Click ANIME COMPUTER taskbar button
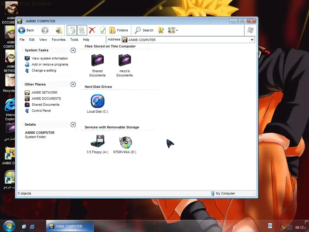This screenshot has height=232, width=309. 70,226
